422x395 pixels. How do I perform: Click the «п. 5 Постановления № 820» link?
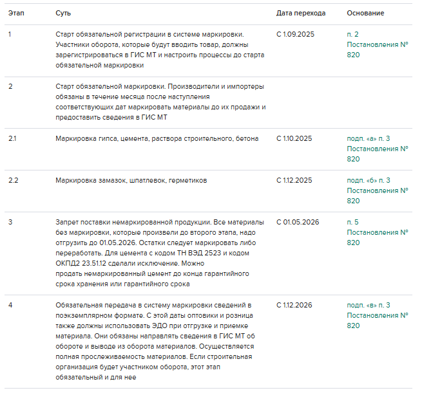point(377,232)
